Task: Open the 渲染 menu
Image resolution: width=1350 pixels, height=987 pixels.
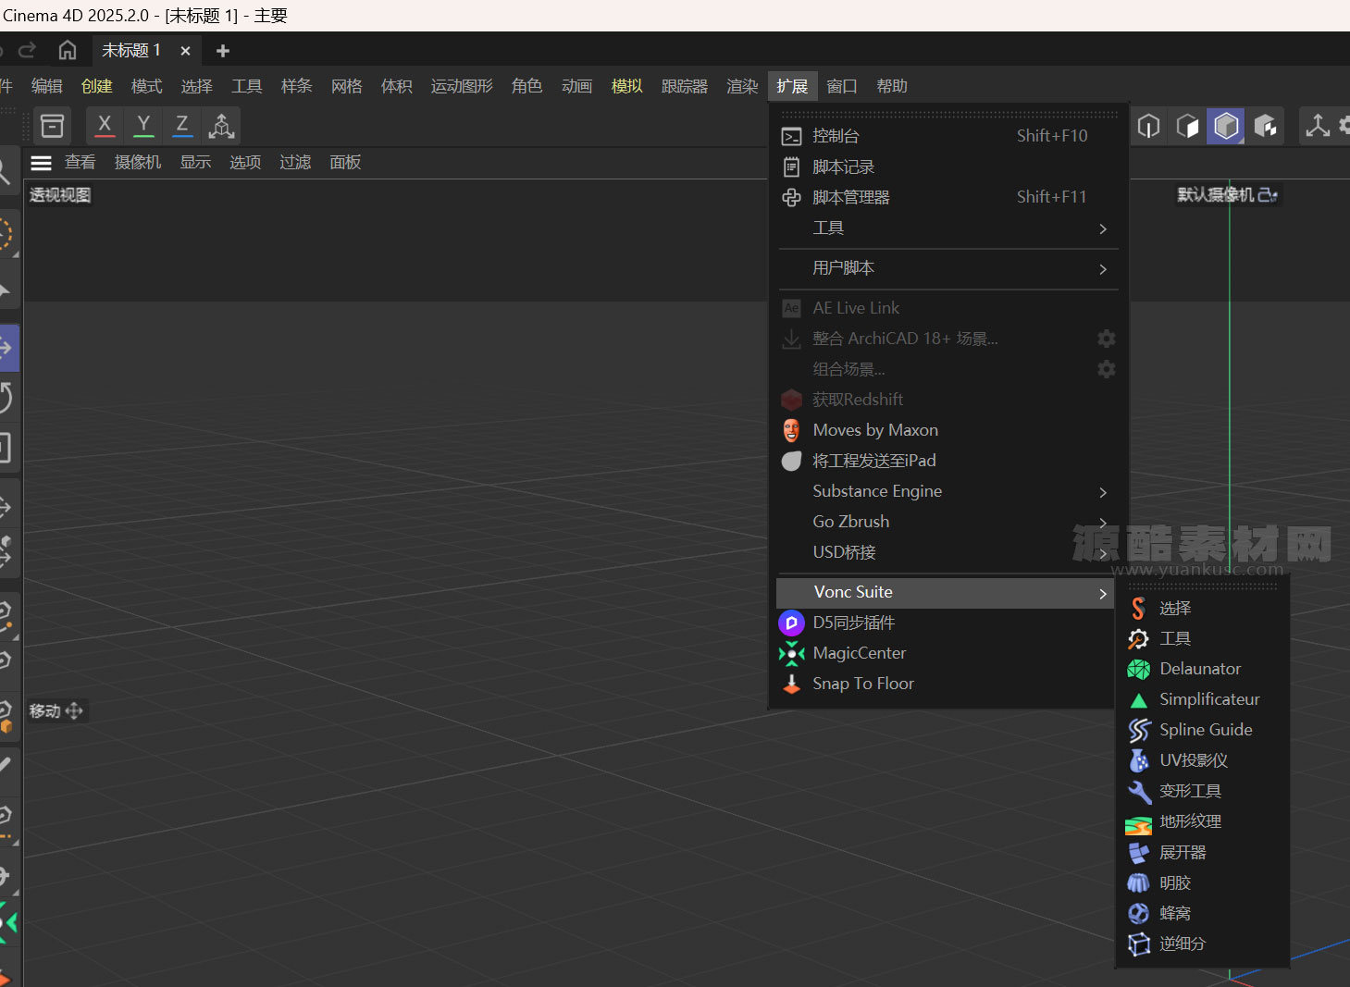Action: click(741, 85)
